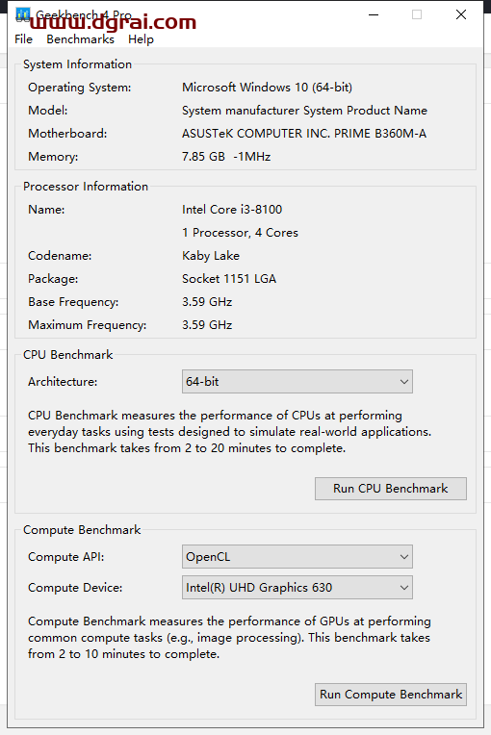Click the Microsoft Windows 10 (64-bit) value

point(267,88)
